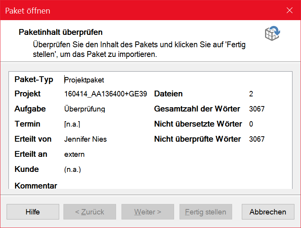The height and width of the screenshot is (228, 301).
Task: Click the Kommentar label
Action: click(x=36, y=185)
